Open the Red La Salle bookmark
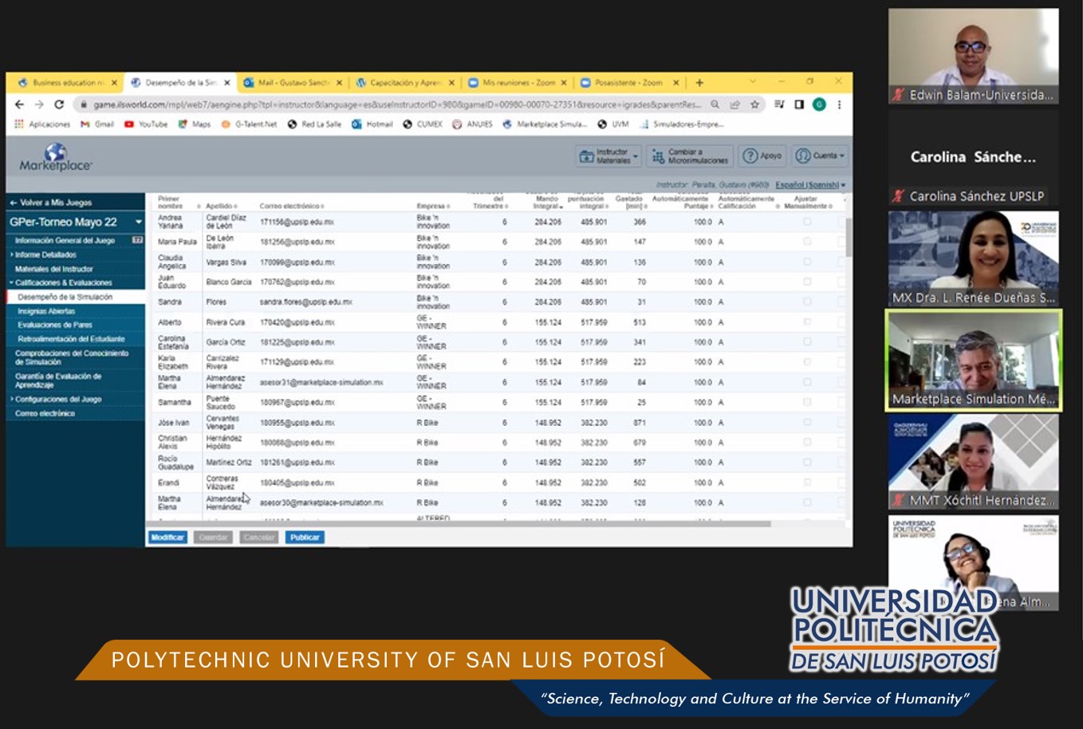 pyautogui.click(x=314, y=124)
